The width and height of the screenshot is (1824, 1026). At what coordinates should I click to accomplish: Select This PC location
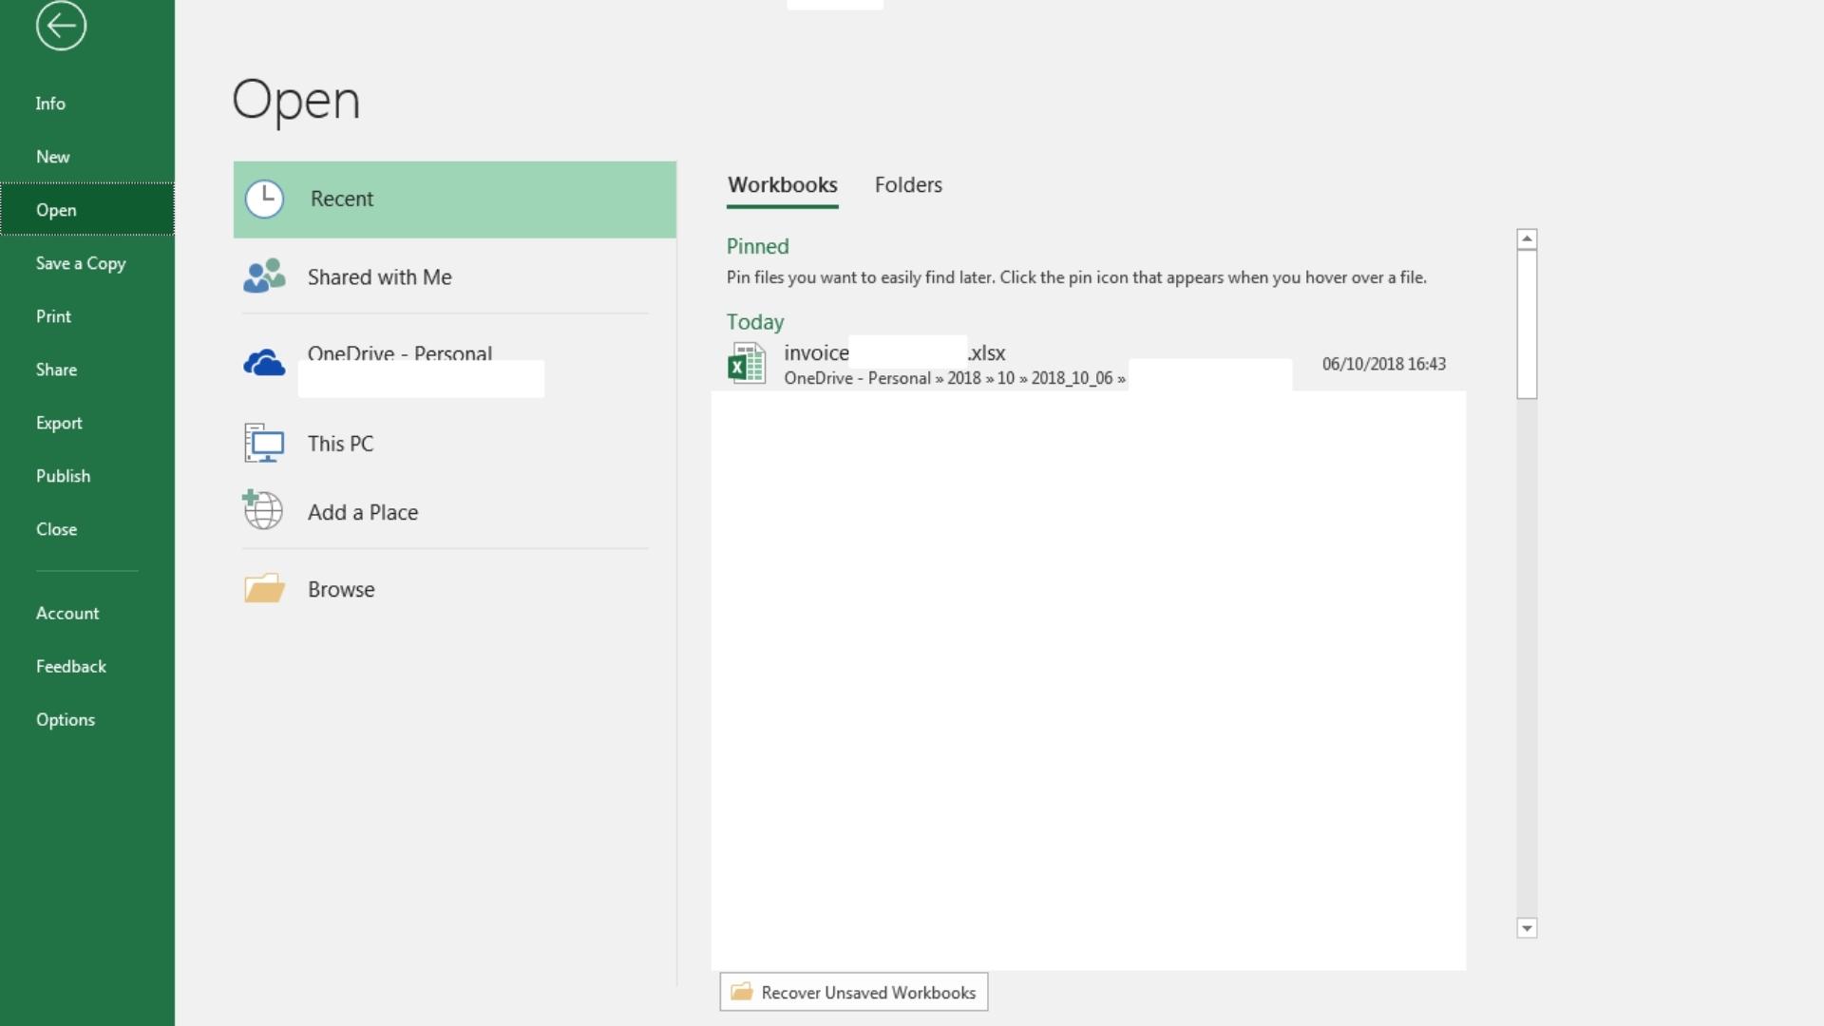click(x=455, y=444)
